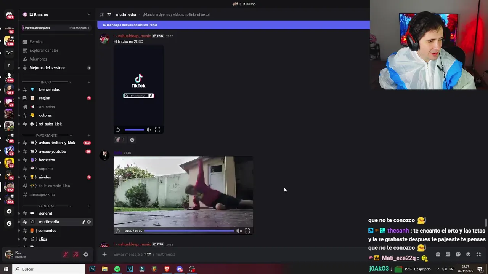This screenshot has width=488, height=274.
Task: Jump via the 10 mensajes nuevos banner
Action: [233, 25]
